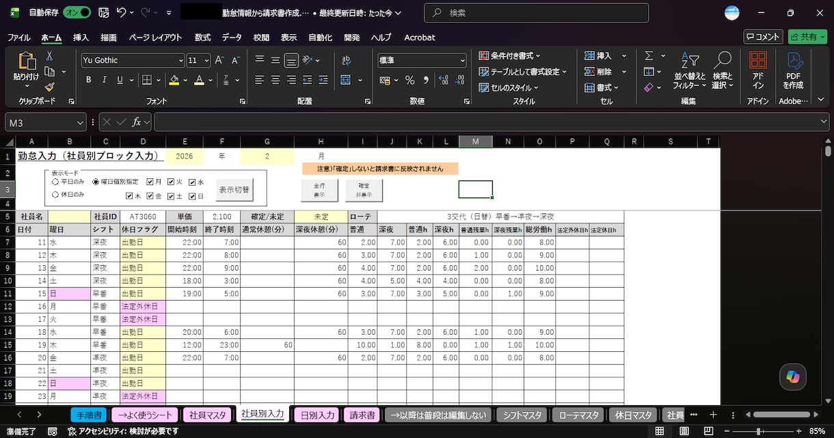834x438 pixels.
Task: Open the font size 11 dropdown
Action: [206, 60]
